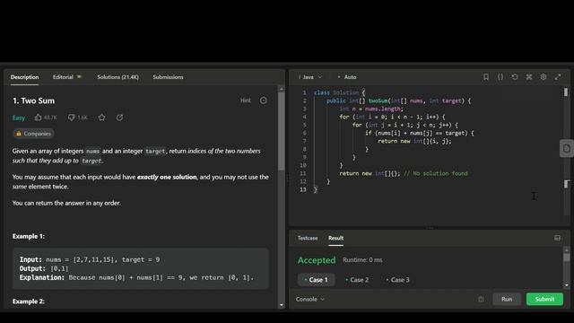The height and width of the screenshot is (323, 574).
Task: Click the 'Runtime: 0 ms' text
Action: click(362, 260)
